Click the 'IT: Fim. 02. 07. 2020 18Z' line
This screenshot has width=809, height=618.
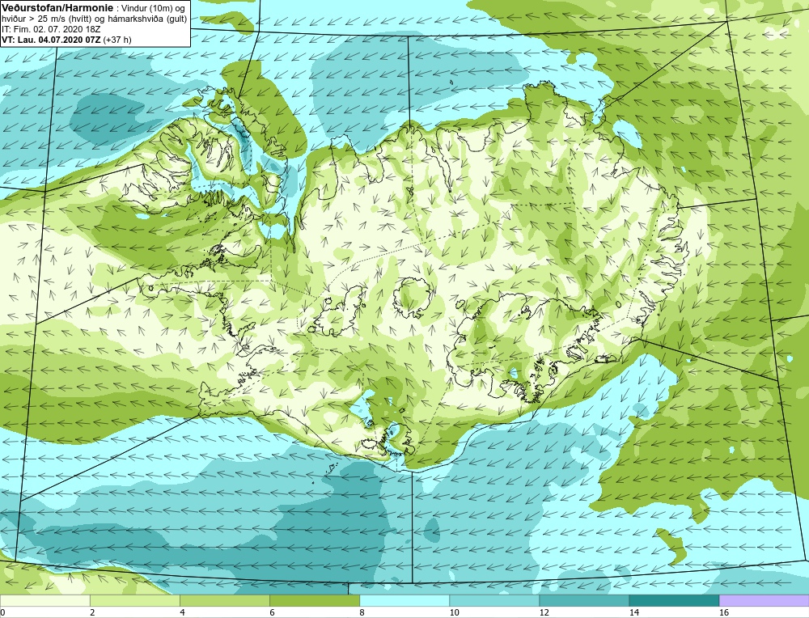51,29
